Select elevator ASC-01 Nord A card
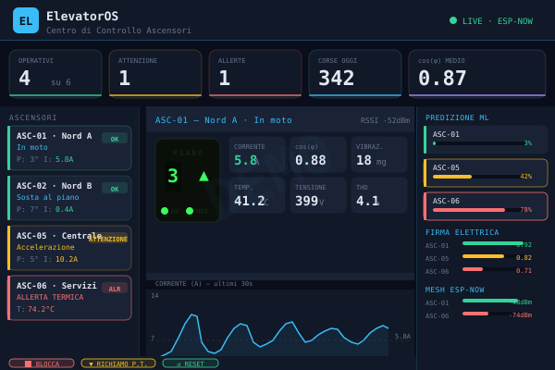555x370 pixels. point(69,148)
